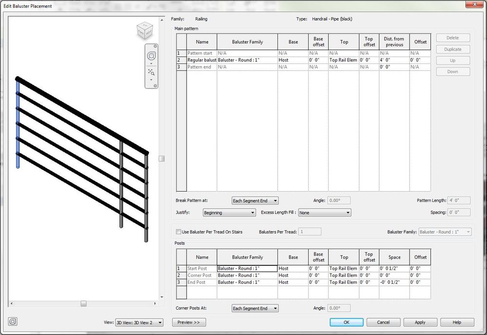487x335 pixels.
Task: Click the horizontal scrollbar thumb under preview
Action: [x=83, y=303]
